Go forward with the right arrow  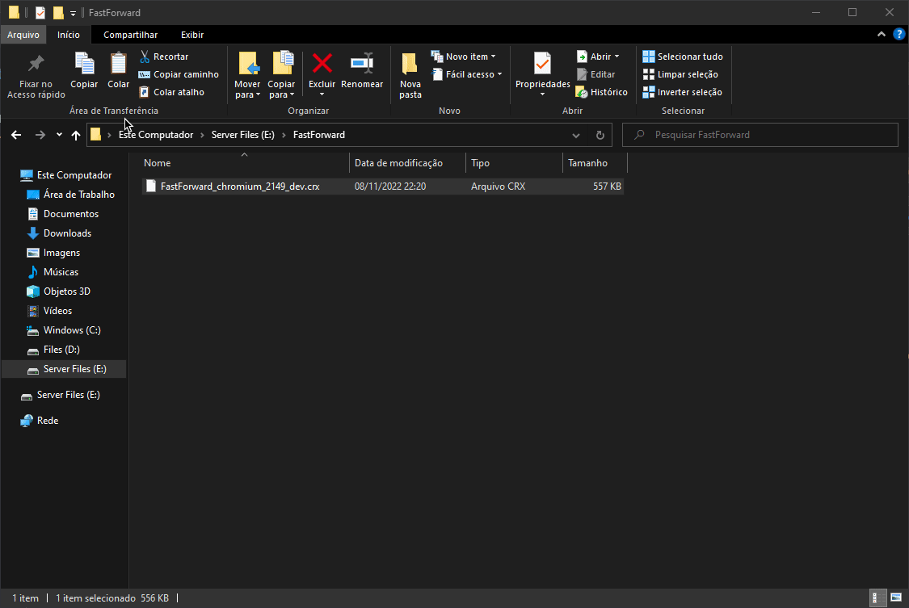point(40,135)
